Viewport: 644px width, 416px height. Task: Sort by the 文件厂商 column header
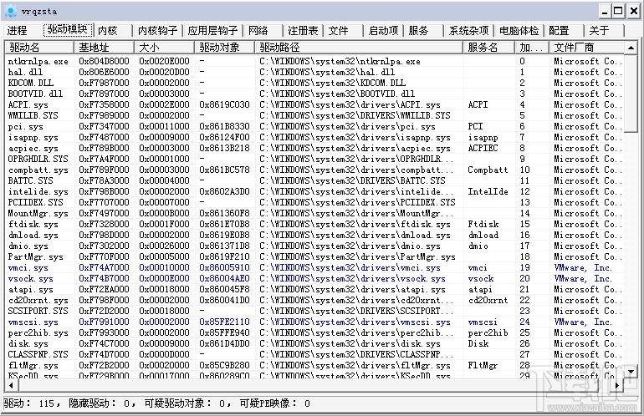tap(586, 48)
